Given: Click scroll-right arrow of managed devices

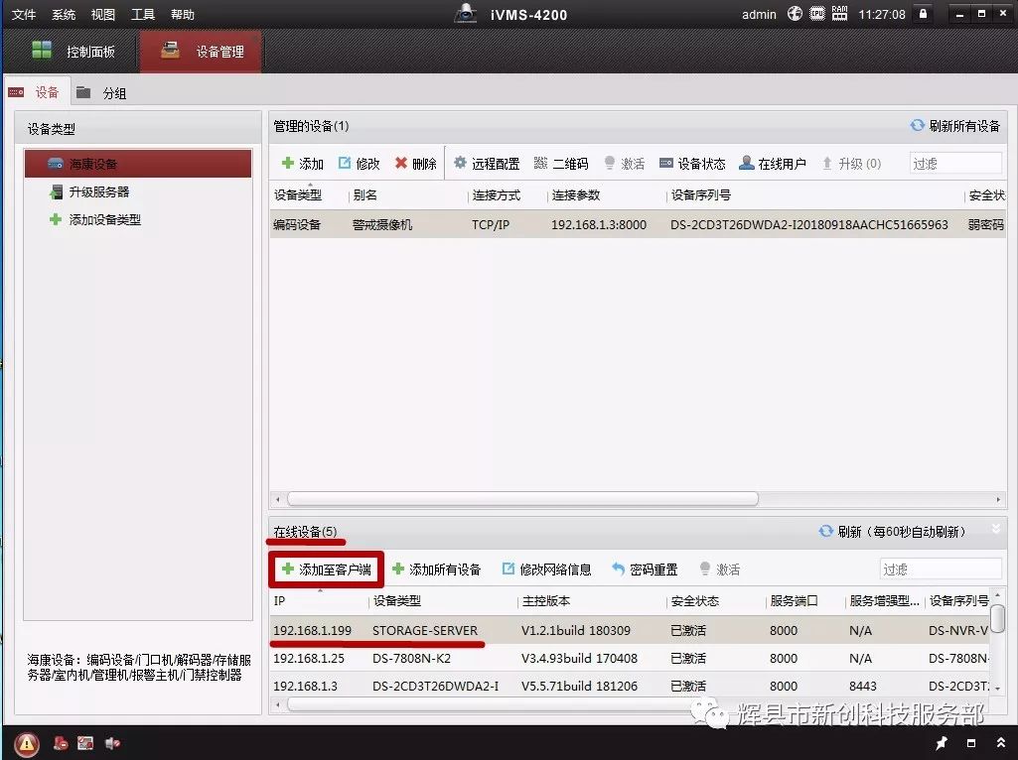Looking at the screenshot, I should pyautogui.click(x=998, y=499).
